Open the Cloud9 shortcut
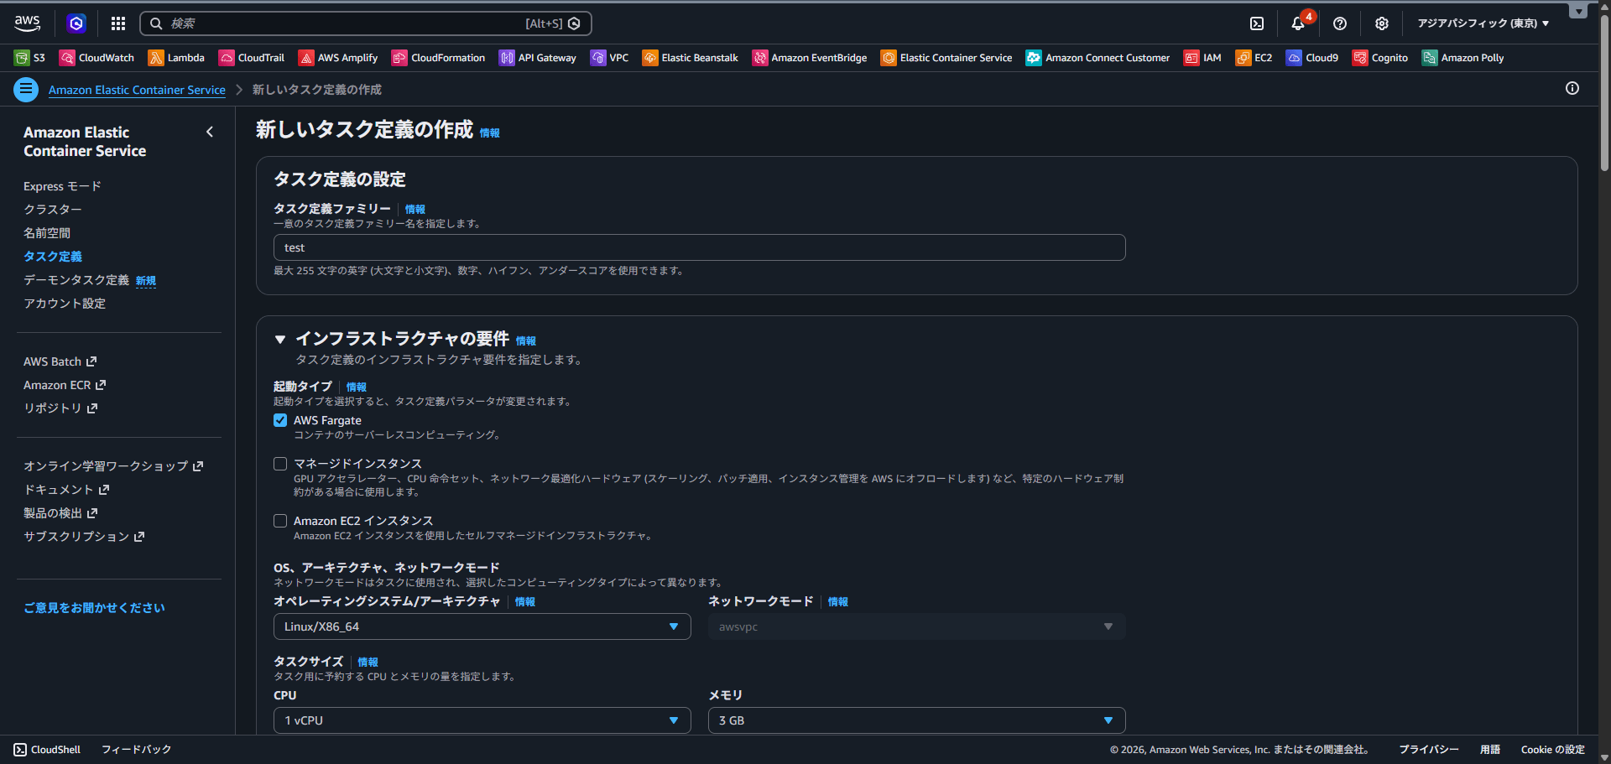The width and height of the screenshot is (1611, 764). coord(1312,58)
